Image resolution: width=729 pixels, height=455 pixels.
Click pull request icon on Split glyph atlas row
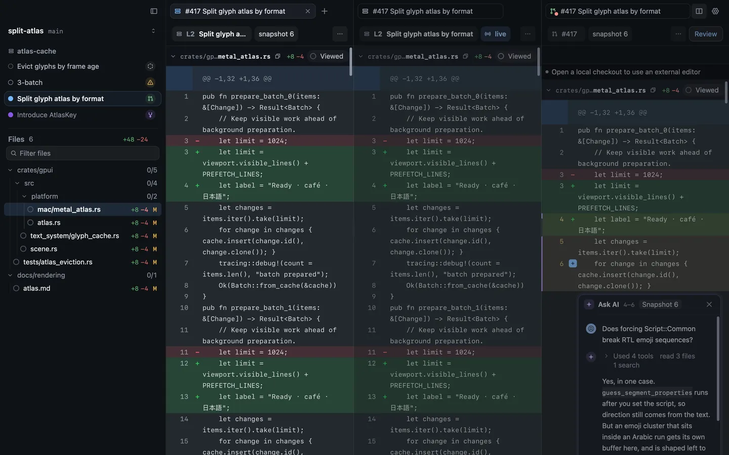(x=150, y=99)
